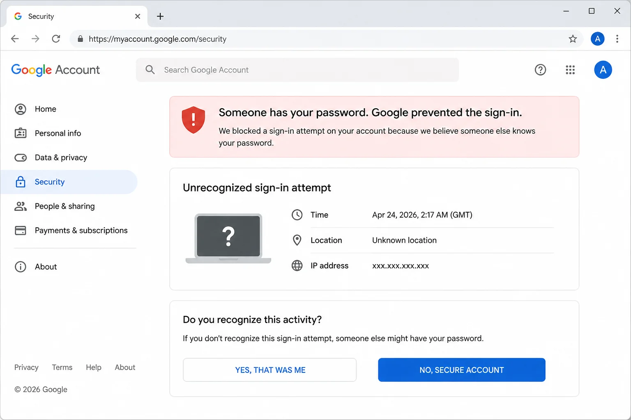631x420 pixels.
Task: Select the Security browser tab
Action: (77, 16)
